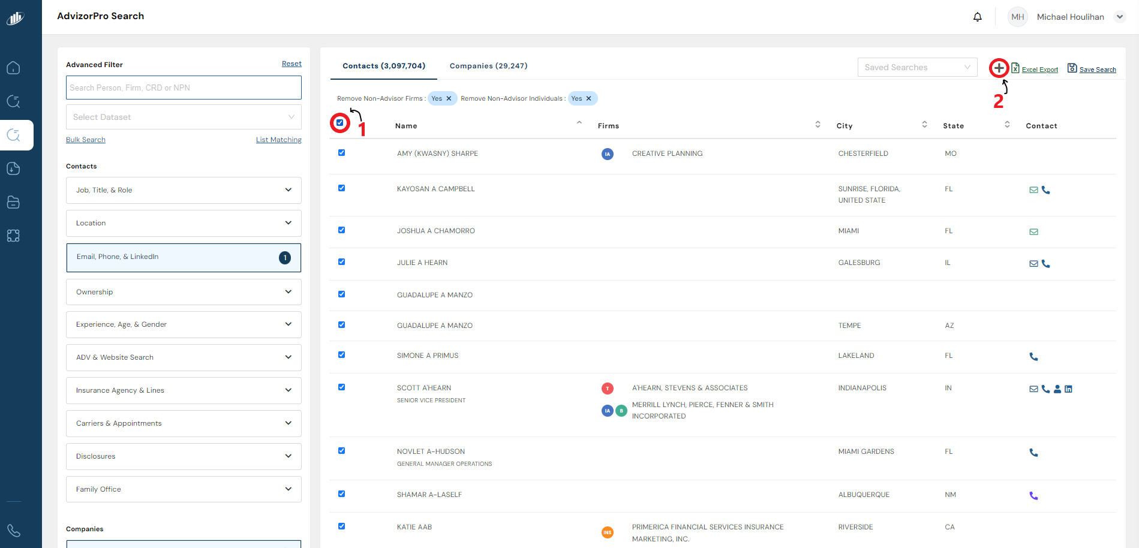The width and height of the screenshot is (1139, 548).
Task: Click the red-circled plus icon
Action: pos(999,68)
